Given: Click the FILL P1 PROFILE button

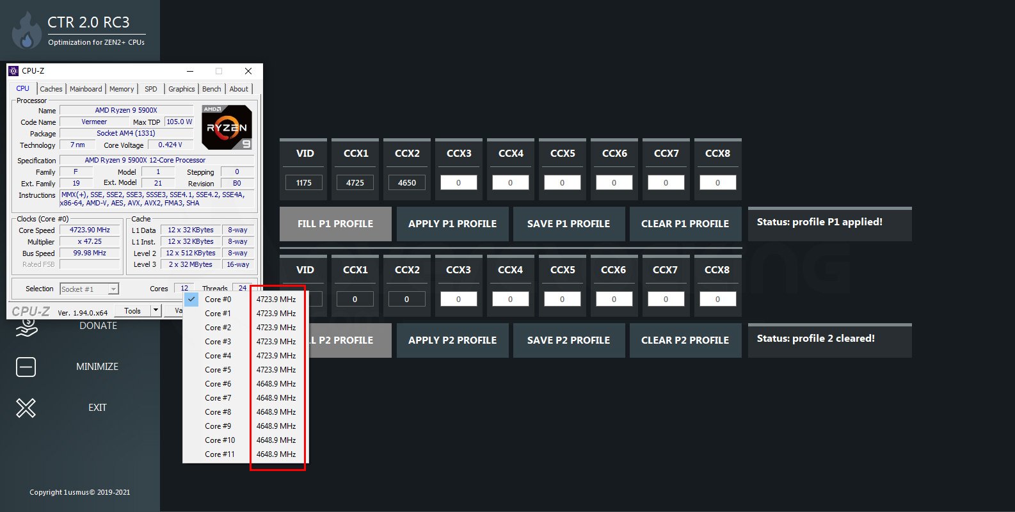Looking at the screenshot, I should (x=335, y=224).
